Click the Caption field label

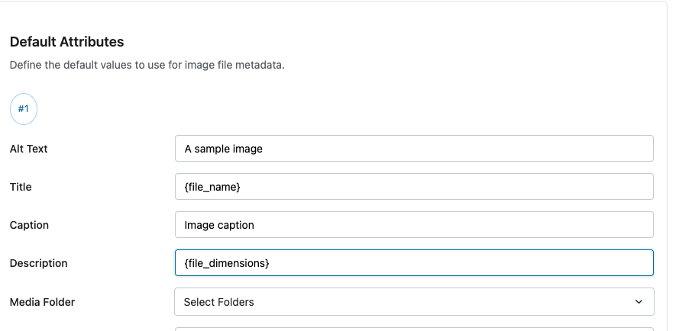click(29, 225)
